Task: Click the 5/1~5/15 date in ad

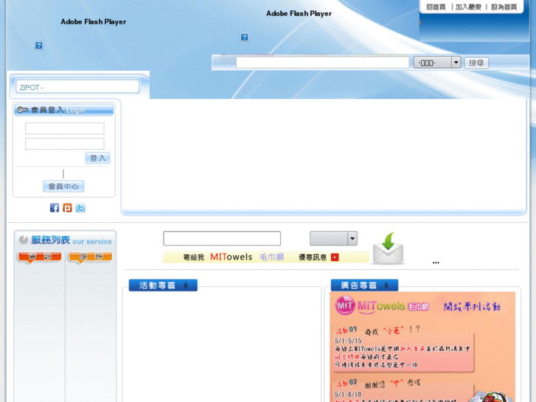Action: 348,341
